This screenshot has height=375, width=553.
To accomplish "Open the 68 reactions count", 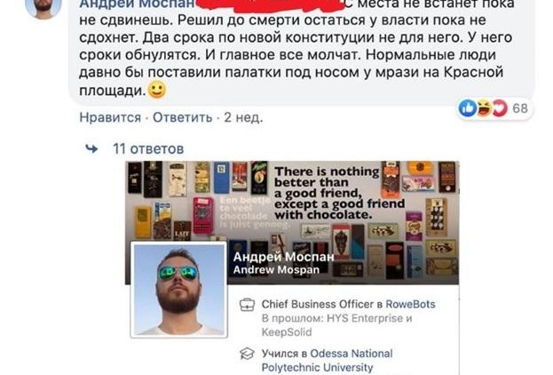I will tap(520, 108).
